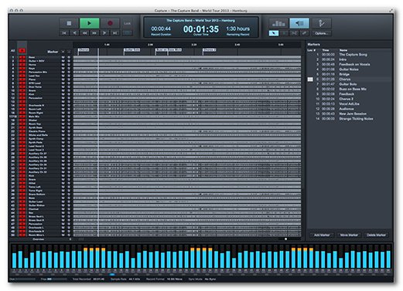
Task: Select marker 3 Feedback on Vocals
Action: (354, 64)
